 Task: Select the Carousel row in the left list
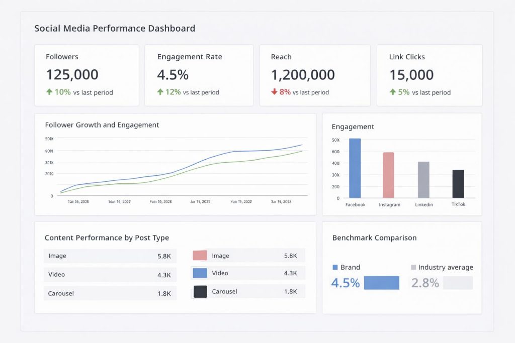pyautogui.click(x=110, y=293)
